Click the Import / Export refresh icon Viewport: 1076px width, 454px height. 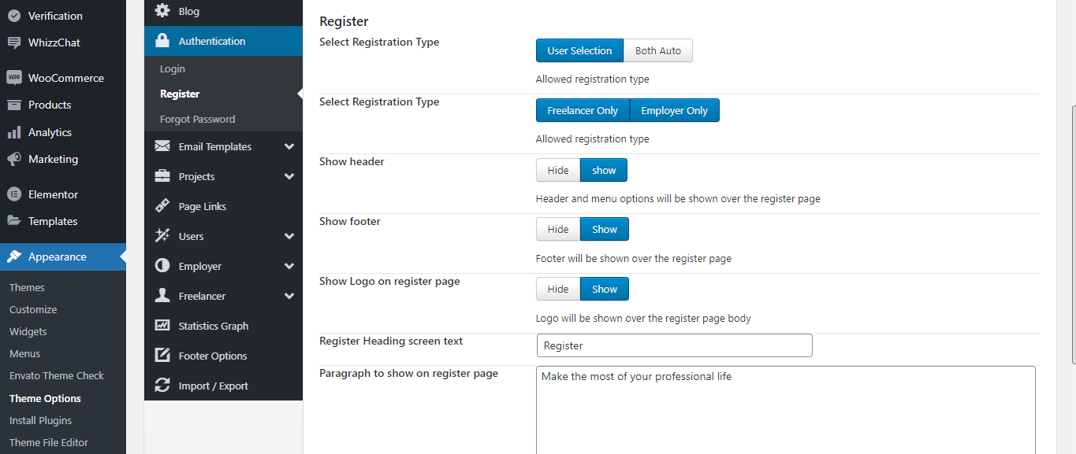coord(162,386)
